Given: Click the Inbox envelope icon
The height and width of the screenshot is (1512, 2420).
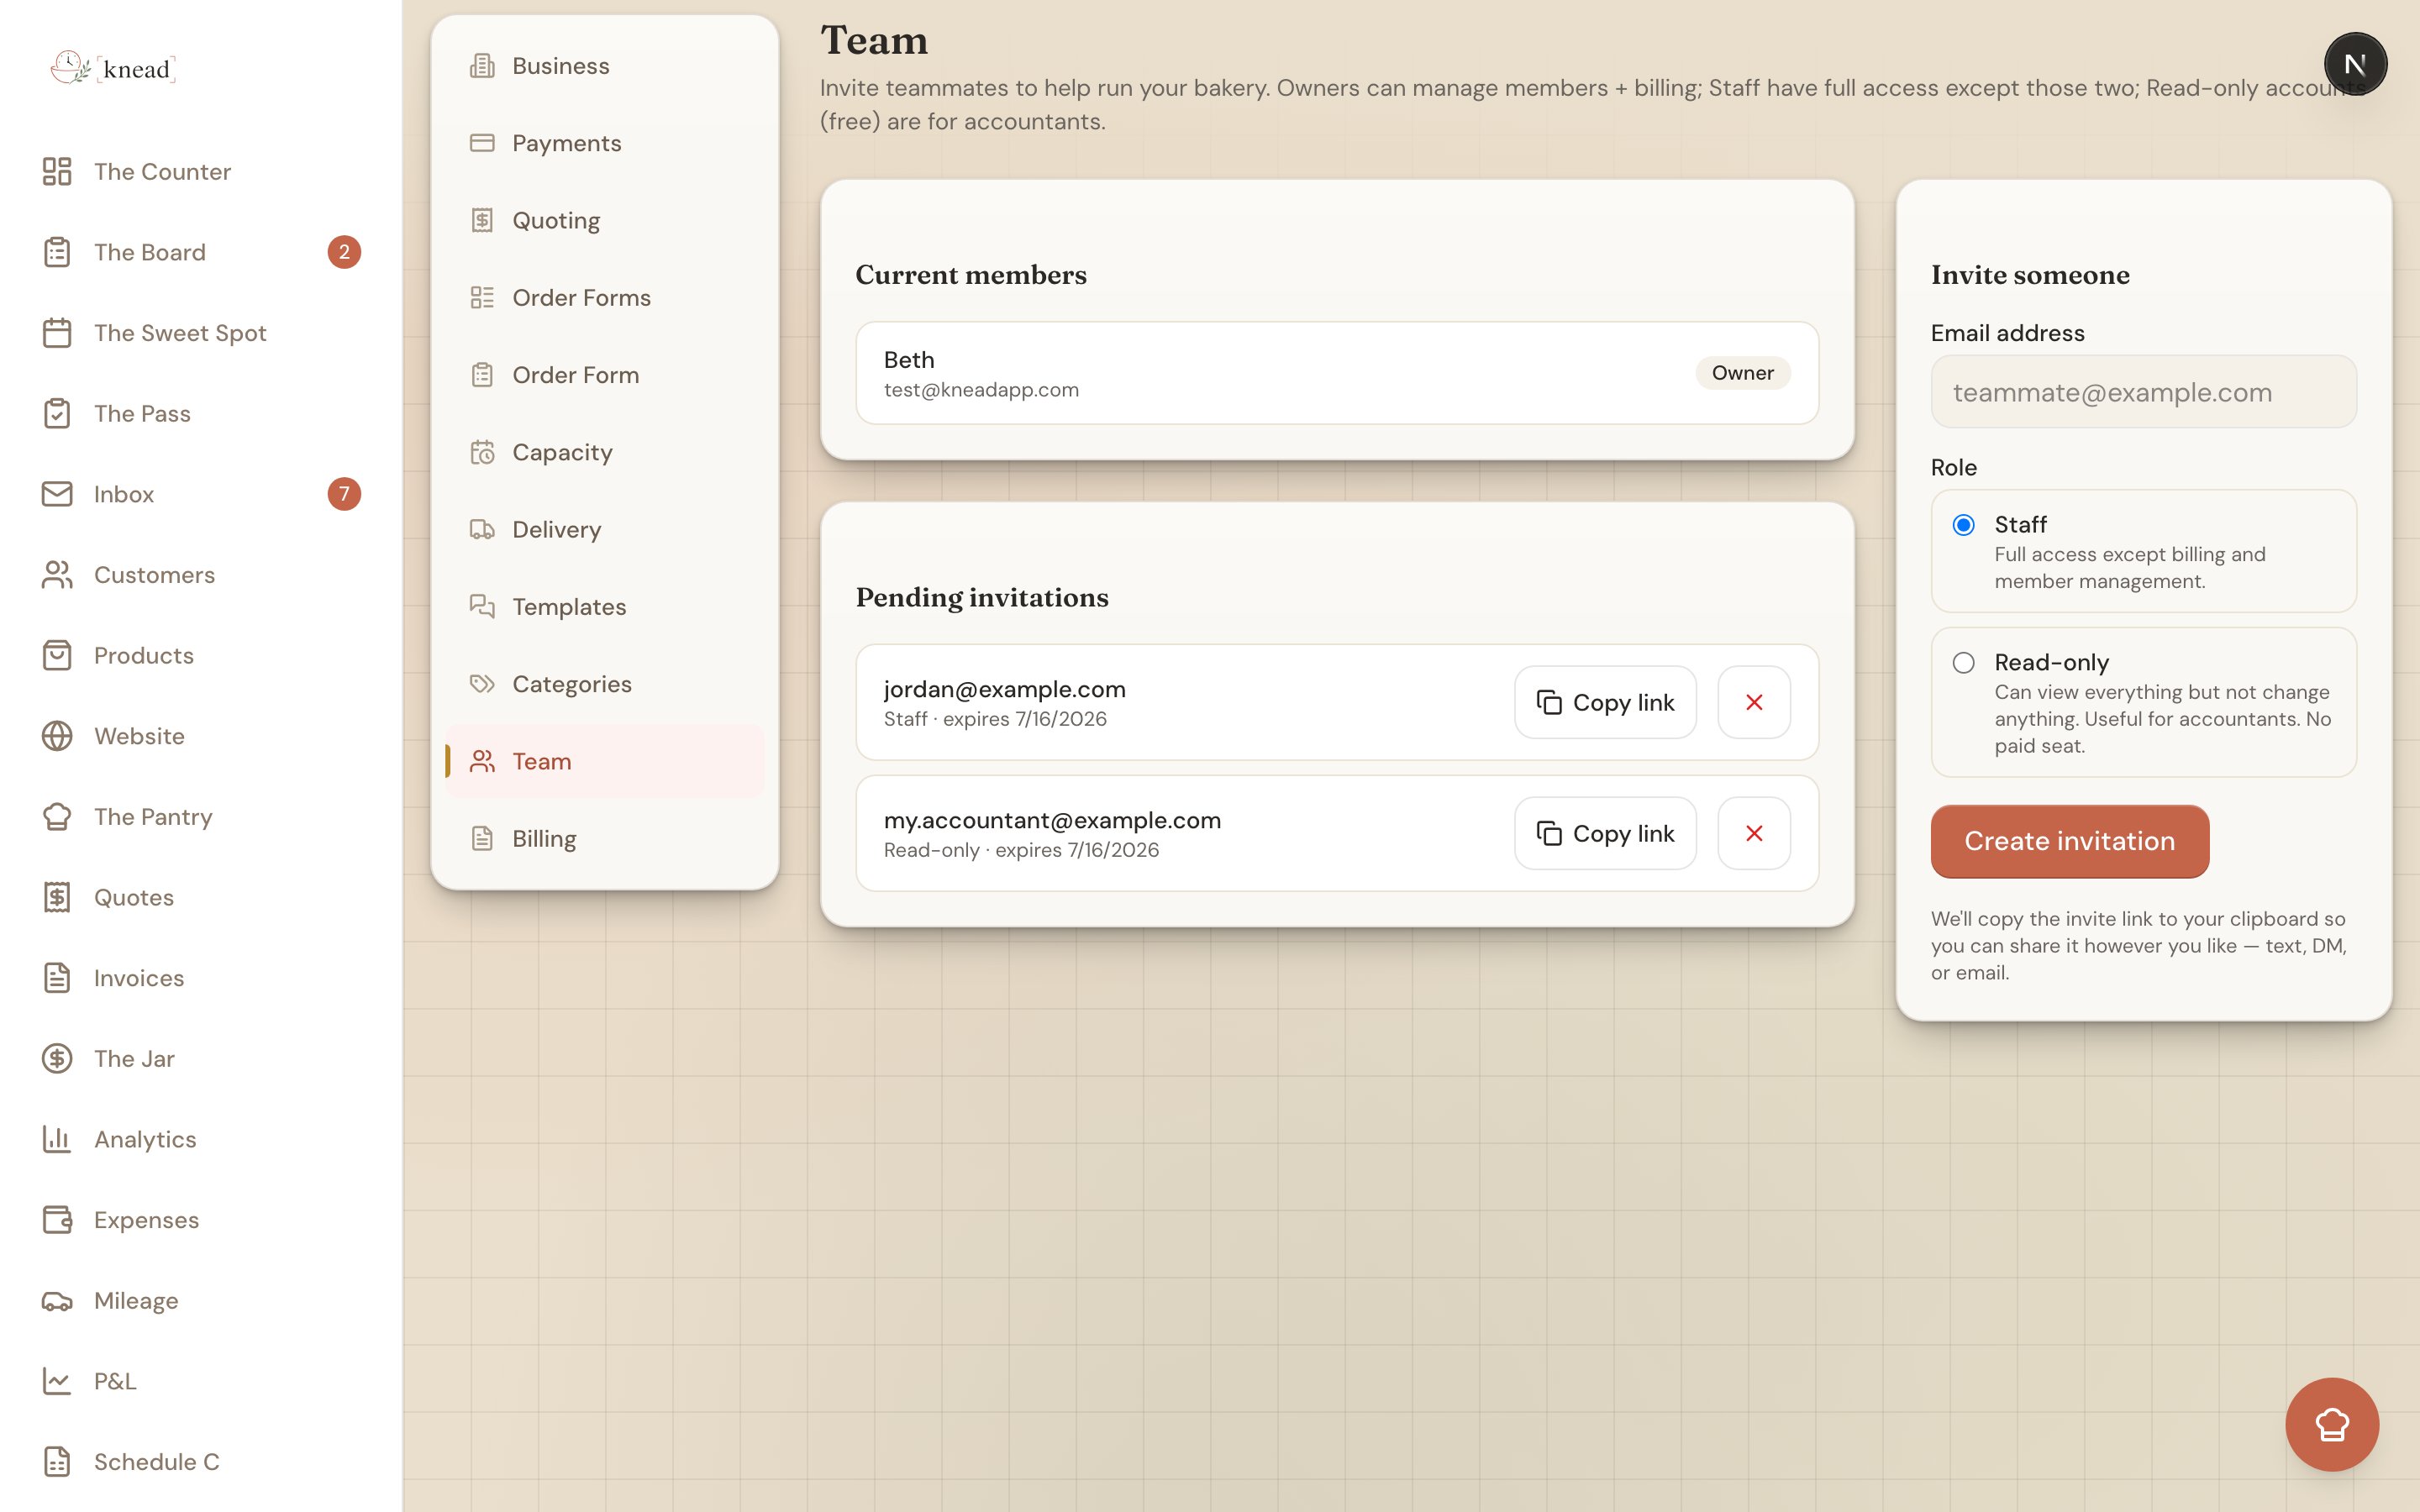Looking at the screenshot, I should click(57, 494).
